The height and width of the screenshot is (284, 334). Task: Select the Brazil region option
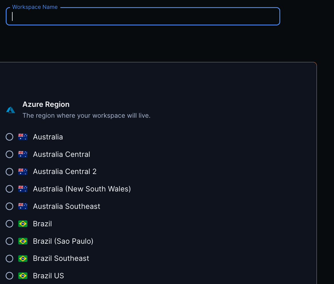tap(9, 223)
